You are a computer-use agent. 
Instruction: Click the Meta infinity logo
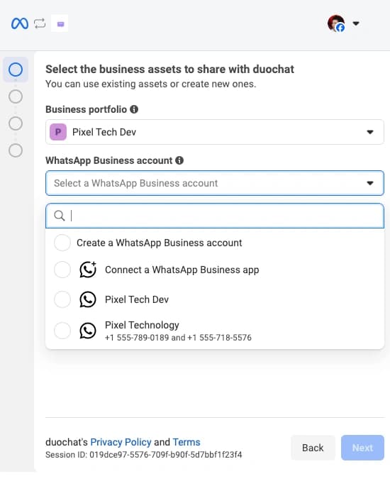[20, 23]
